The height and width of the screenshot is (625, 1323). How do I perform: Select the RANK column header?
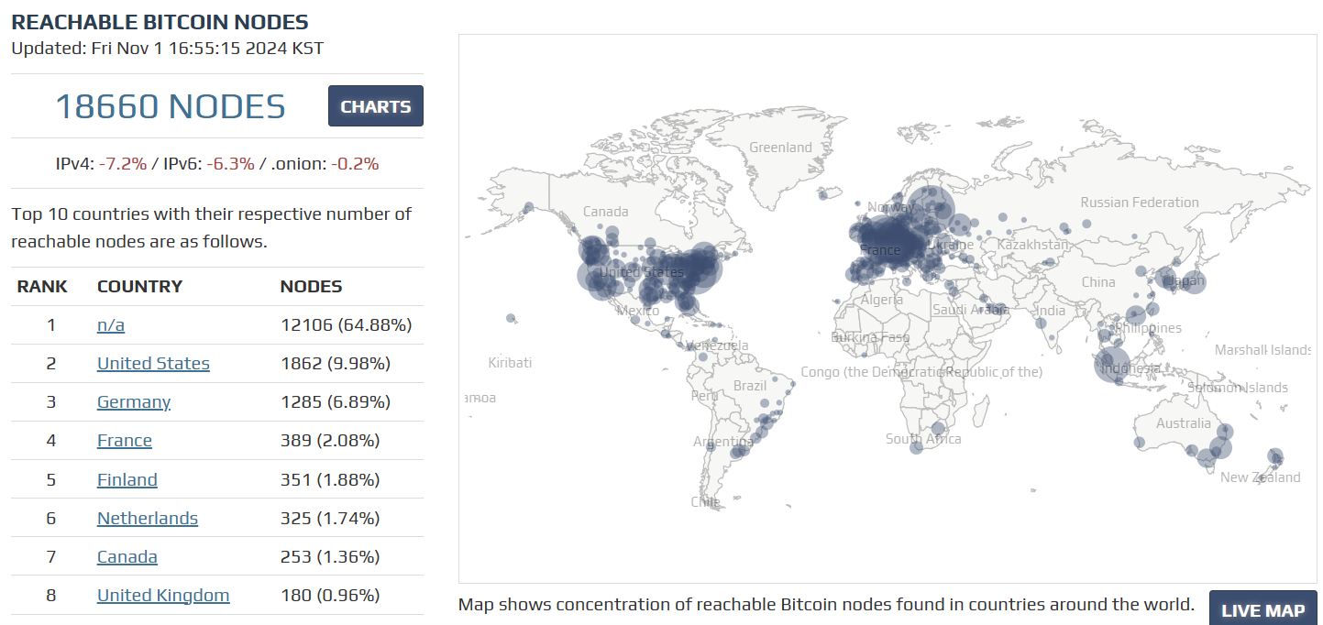[42, 287]
